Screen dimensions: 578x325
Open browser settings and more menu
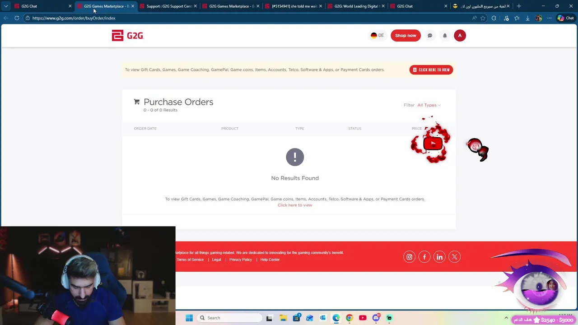549,18
